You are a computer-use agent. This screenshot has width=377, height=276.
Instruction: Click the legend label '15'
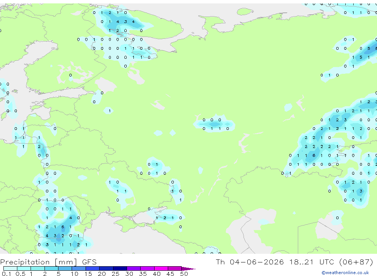point(88,274)
